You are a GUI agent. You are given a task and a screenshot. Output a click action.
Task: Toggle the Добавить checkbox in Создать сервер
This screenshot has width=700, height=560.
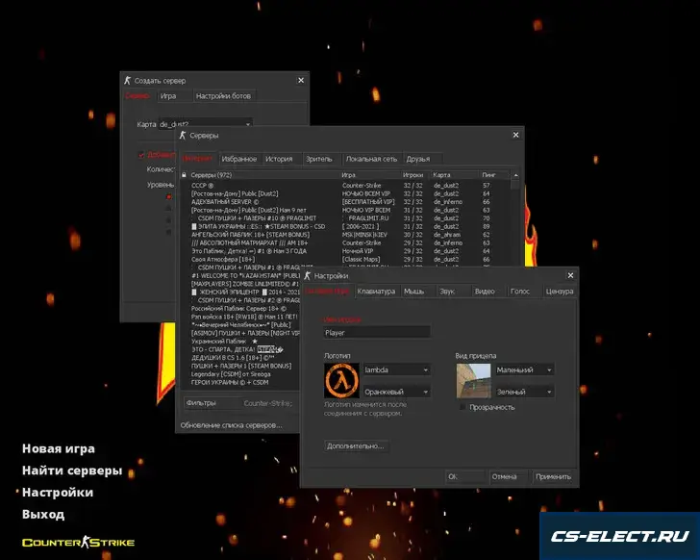[x=141, y=155]
